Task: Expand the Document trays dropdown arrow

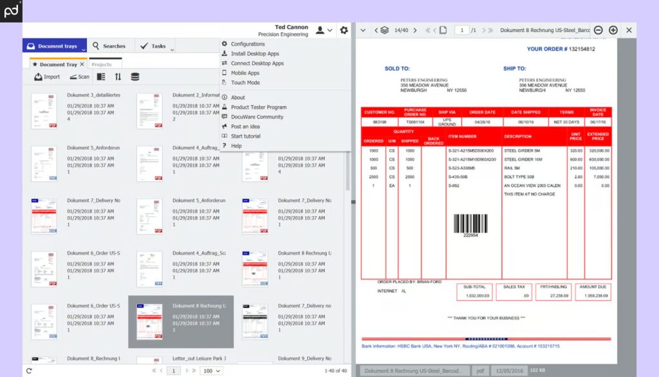Action: (84, 50)
